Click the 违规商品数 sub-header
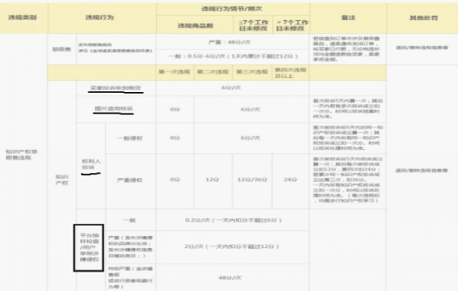Screen dimensions: 458x291 [x=195, y=26]
